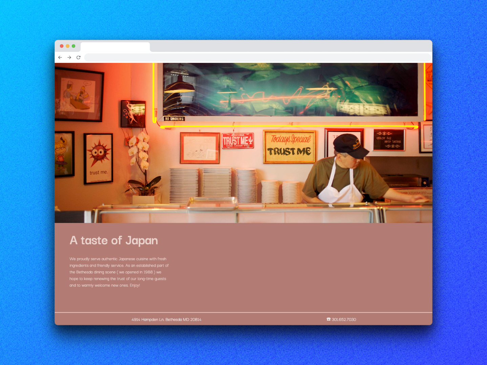
Task: Focus the browser address bar
Action: coord(257,58)
